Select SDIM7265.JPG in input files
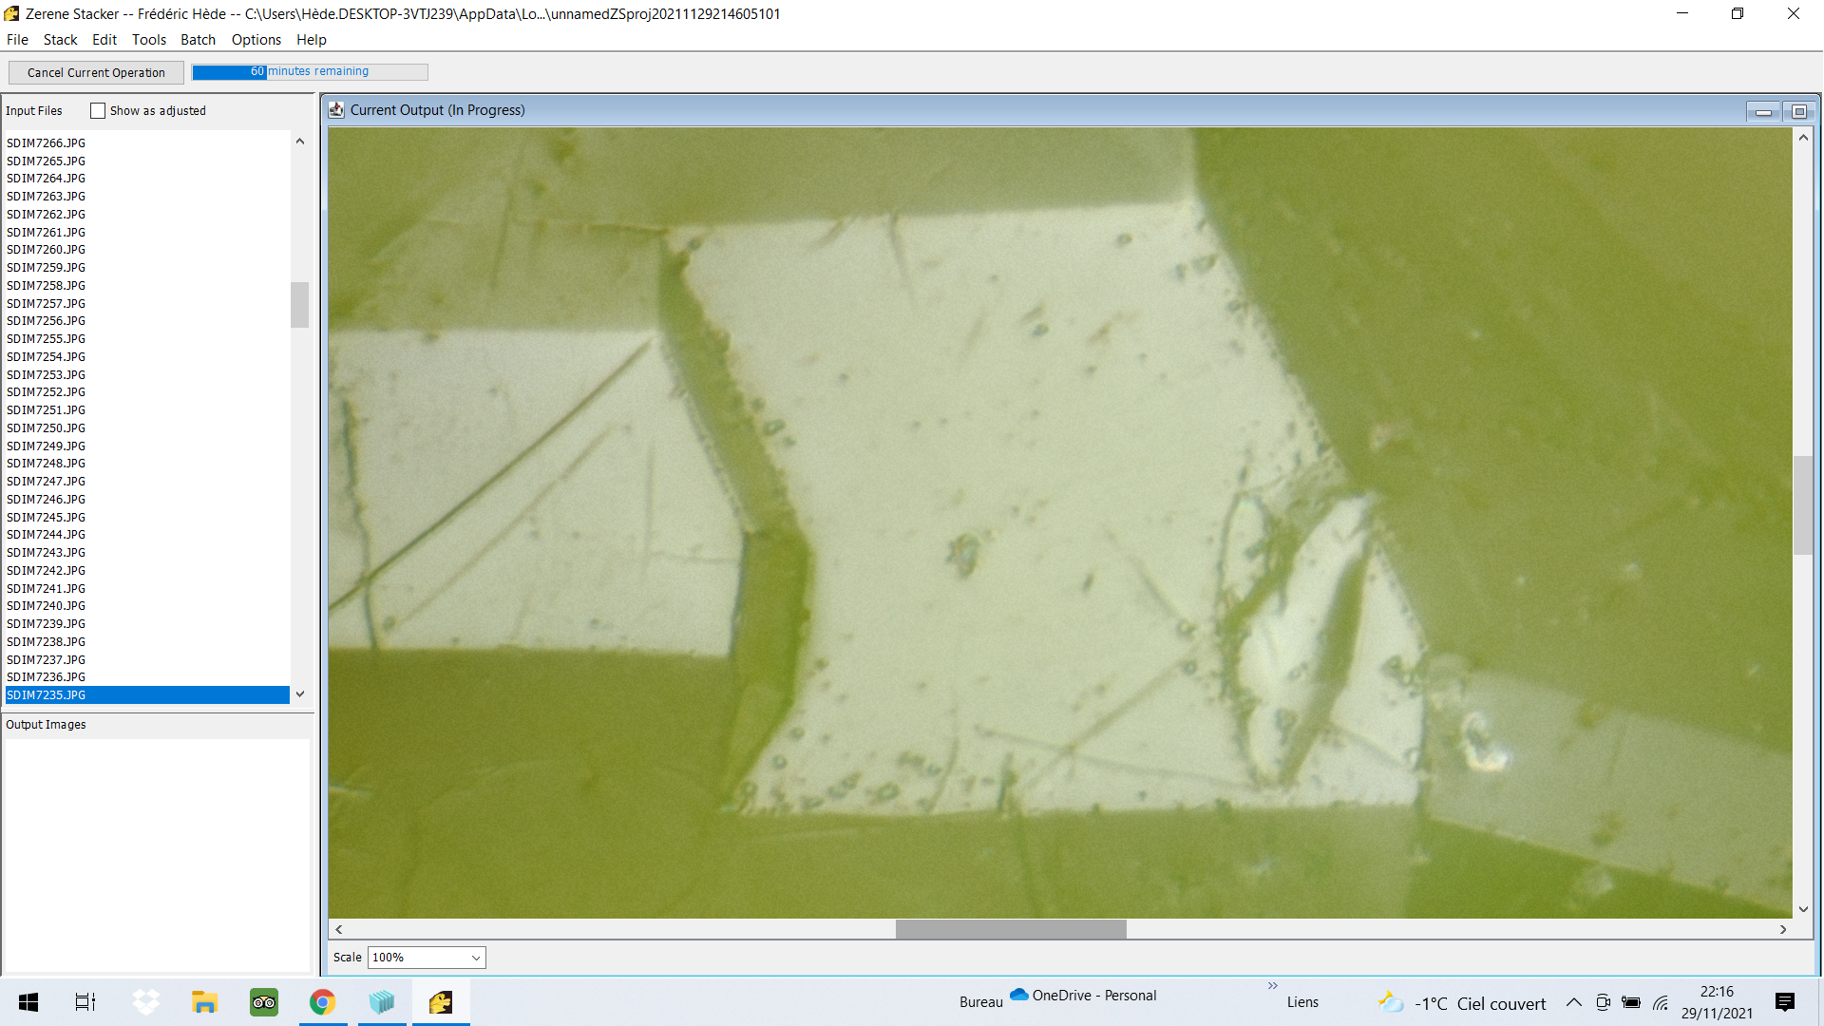Image resolution: width=1824 pixels, height=1026 pixels. point(147,161)
